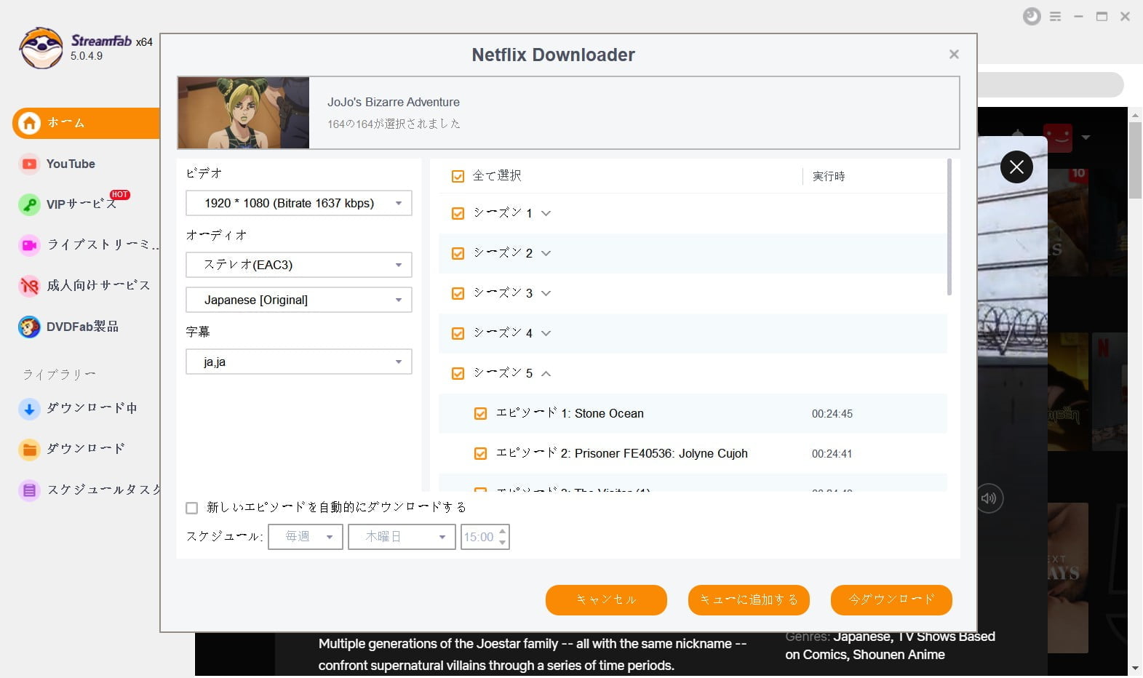Screen dimensions: 1143x678
Task: Uncheck シーズン 1 checkbox
Action: tap(458, 213)
